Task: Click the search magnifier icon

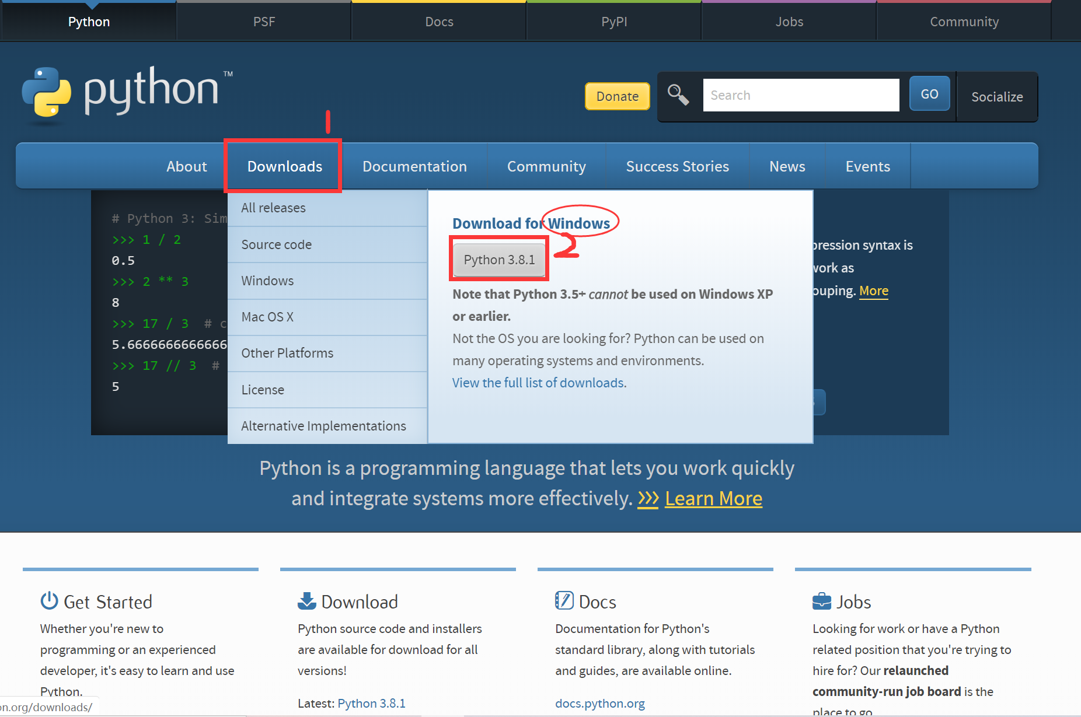Action: tap(678, 95)
